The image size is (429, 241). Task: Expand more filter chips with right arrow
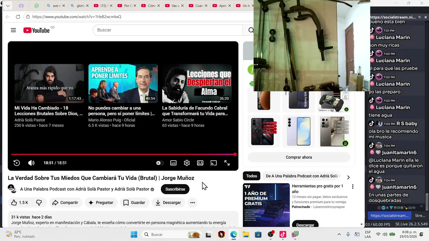pos(348,177)
